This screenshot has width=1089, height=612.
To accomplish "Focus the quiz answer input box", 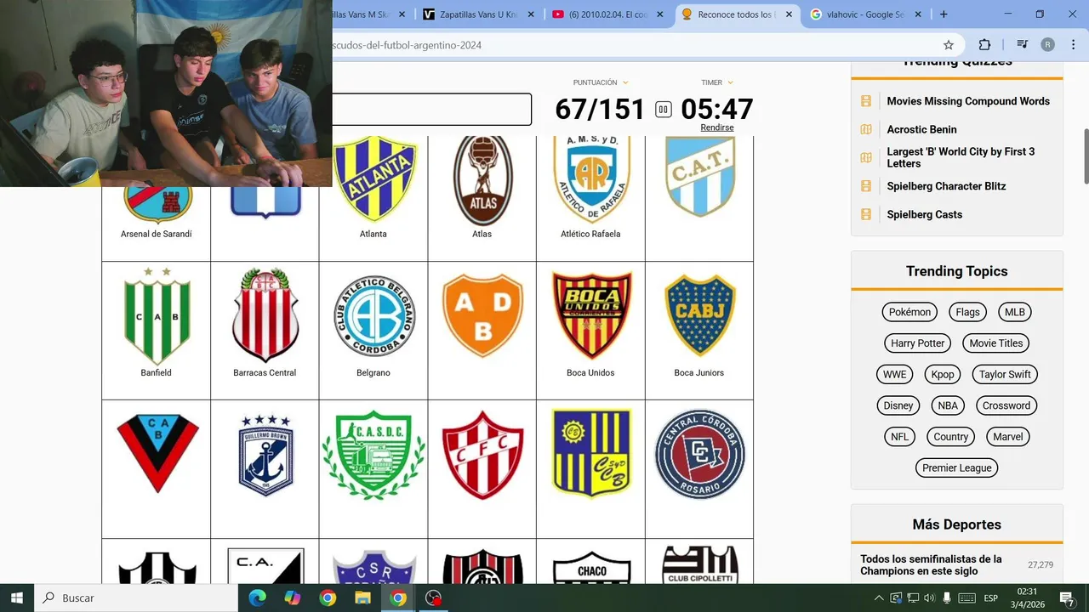I will coord(432,110).
